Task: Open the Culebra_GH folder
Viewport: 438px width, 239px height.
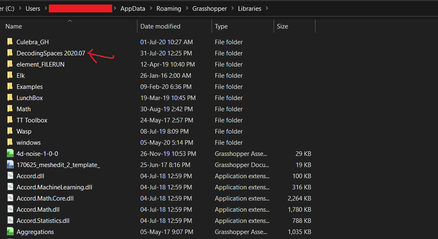Action: point(32,42)
